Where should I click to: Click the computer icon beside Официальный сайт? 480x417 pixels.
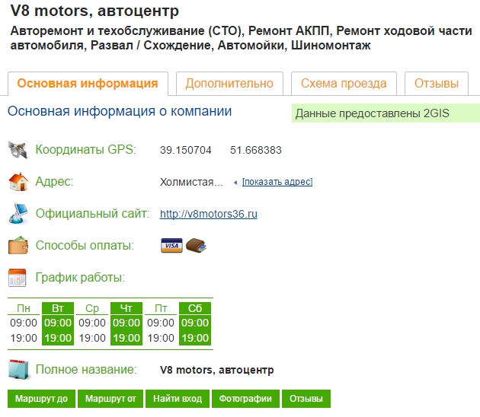point(18,213)
